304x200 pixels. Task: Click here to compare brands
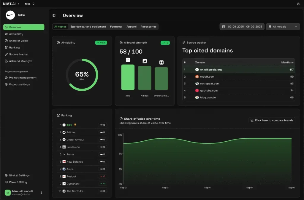coord(271,120)
